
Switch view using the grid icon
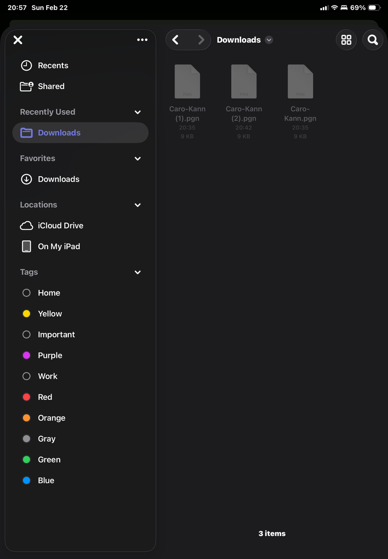pyautogui.click(x=346, y=40)
